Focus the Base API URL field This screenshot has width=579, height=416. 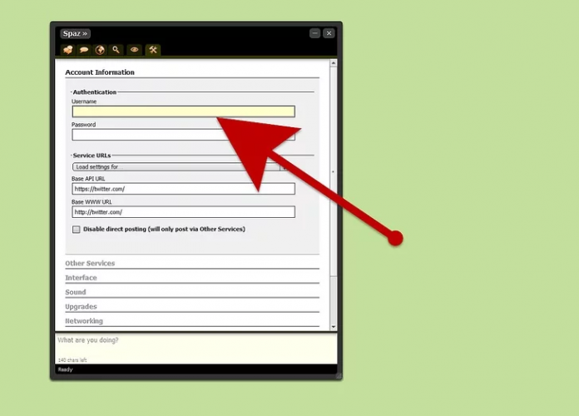[x=183, y=189]
